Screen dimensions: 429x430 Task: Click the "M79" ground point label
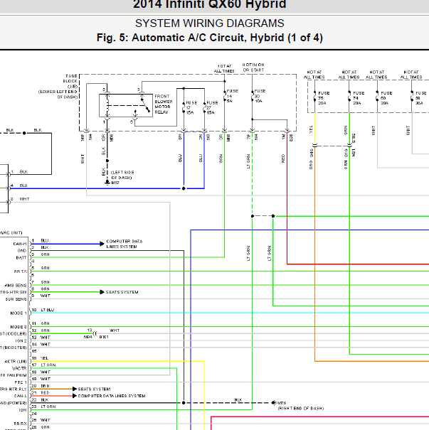(x=281, y=403)
